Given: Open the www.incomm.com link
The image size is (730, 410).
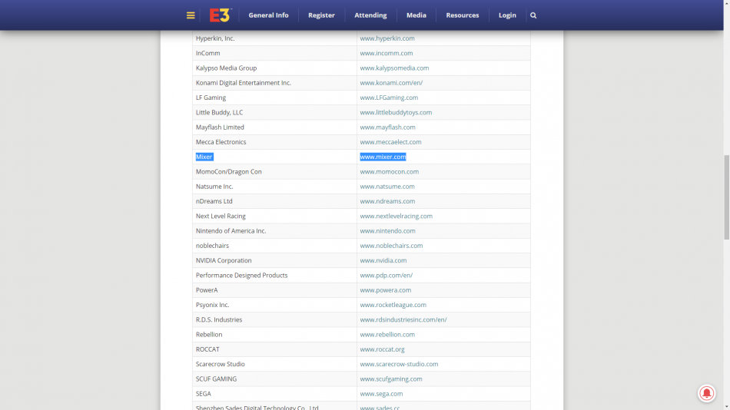Looking at the screenshot, I should point(387,53).
